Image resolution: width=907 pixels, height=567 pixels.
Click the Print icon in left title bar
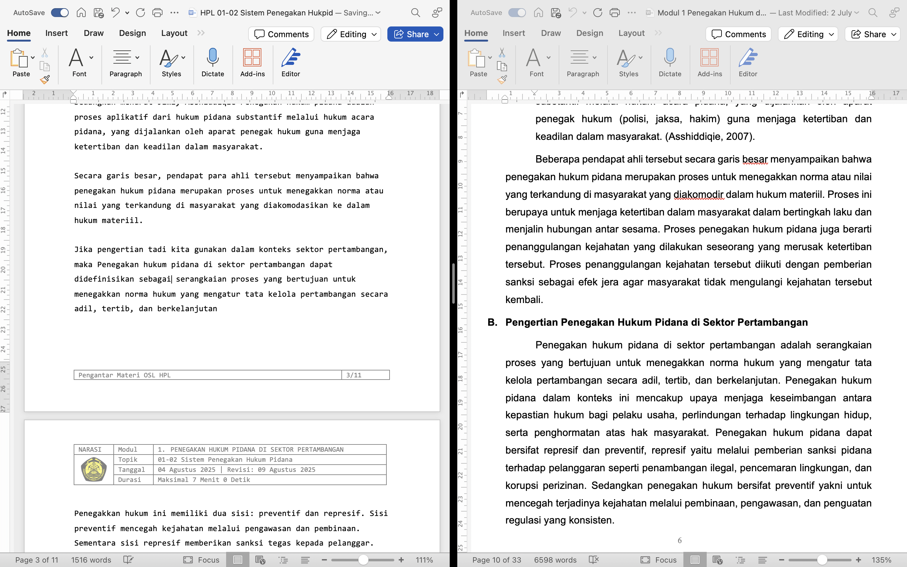click(157, 13)
